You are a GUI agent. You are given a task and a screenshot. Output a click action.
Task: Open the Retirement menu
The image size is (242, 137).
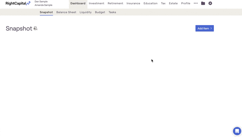pyautogui.click(x=116, y=3)
